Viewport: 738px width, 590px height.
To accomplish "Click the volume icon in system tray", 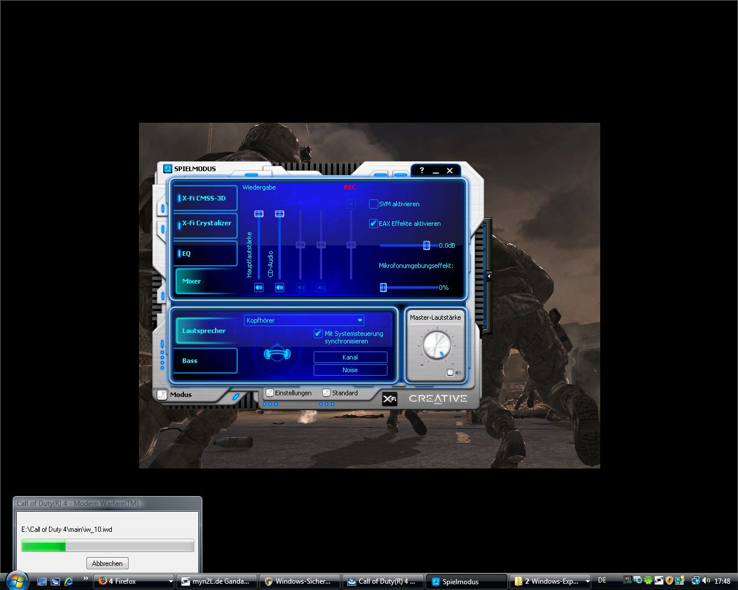I will tap(706, 581).
